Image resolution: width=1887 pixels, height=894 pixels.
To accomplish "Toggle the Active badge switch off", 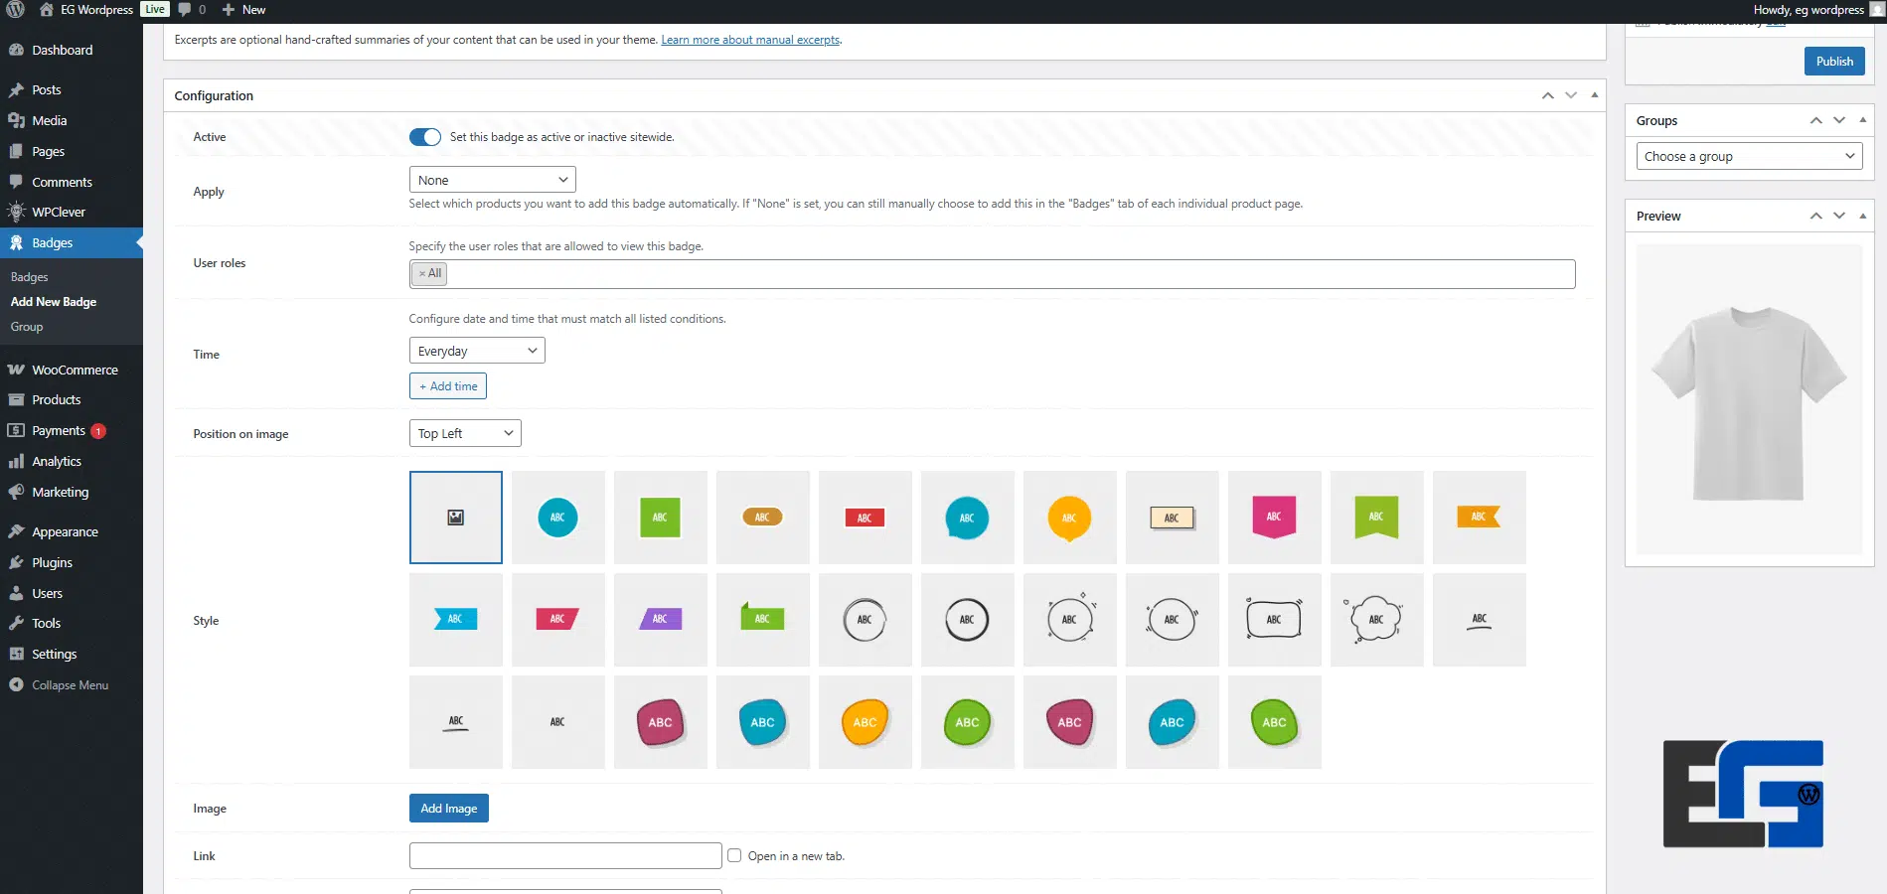I will 424,137.
